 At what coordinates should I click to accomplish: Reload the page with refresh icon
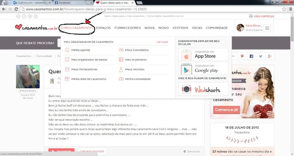coord(16,9)
